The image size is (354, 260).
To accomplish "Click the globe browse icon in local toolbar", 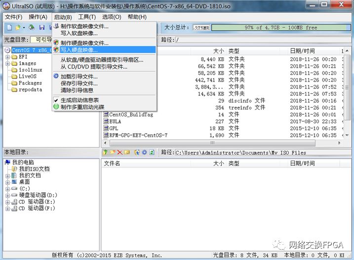I will point(137,152).
